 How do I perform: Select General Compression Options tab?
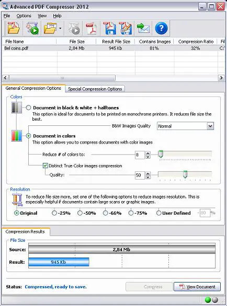tap(33, 88)
